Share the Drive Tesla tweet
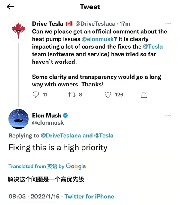Screen dimensions: 180x205 pos(144,95)
